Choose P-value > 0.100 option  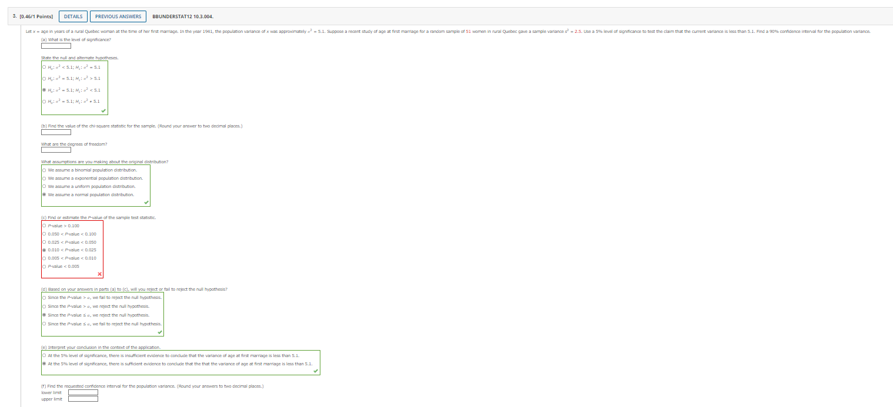click(x=44, y=226)
